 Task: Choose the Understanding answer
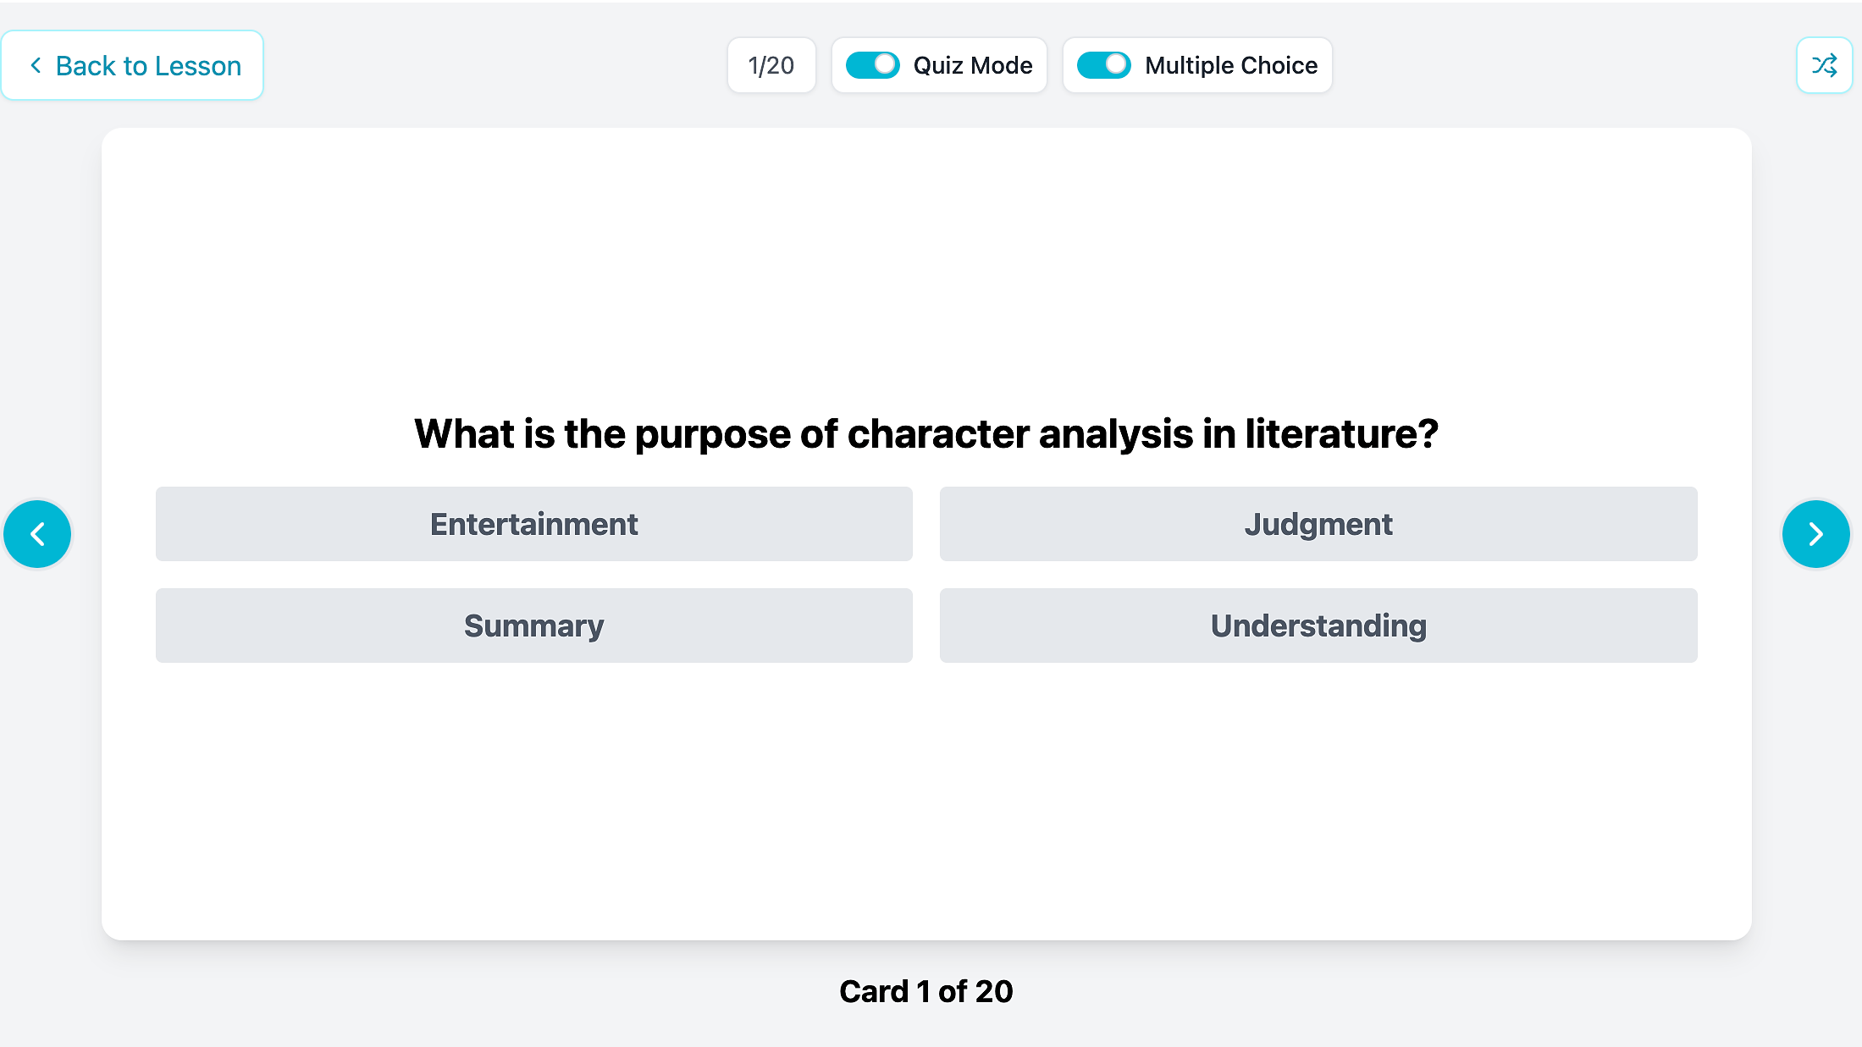pos(1318,625)
